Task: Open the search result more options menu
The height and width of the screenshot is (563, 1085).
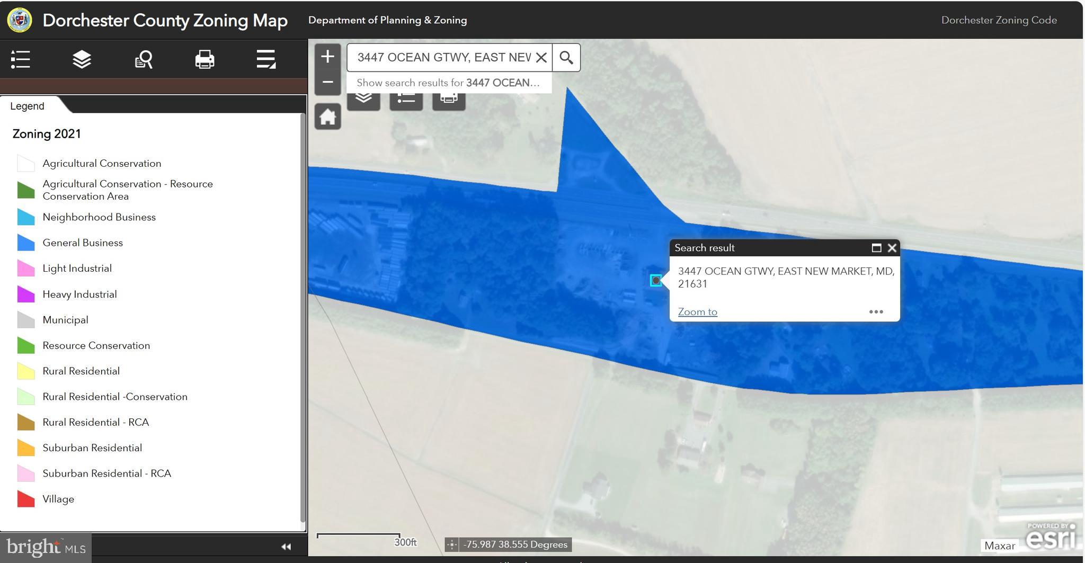Action: [876, 312]
